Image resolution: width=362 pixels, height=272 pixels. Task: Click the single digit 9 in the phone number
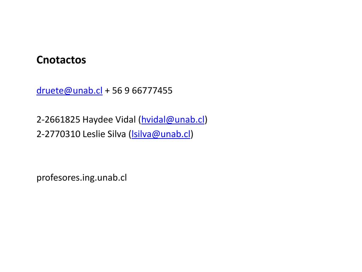click(127, 90)
